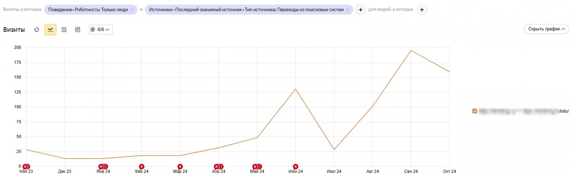Open the annotation marker at Июн 24

(296, 166)
